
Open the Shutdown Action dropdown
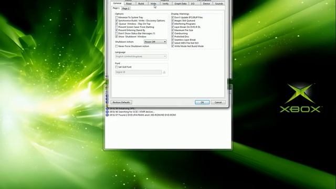tap(155, 42)
